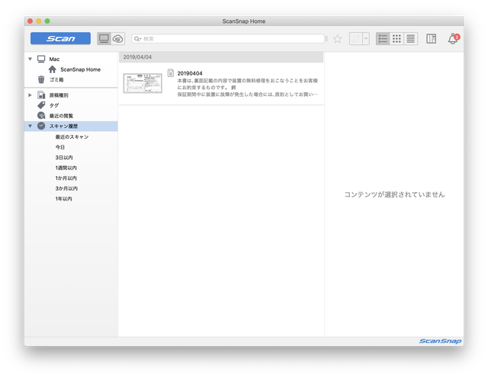
Task: Select grid thumbnail view
Action: point(396,39)
